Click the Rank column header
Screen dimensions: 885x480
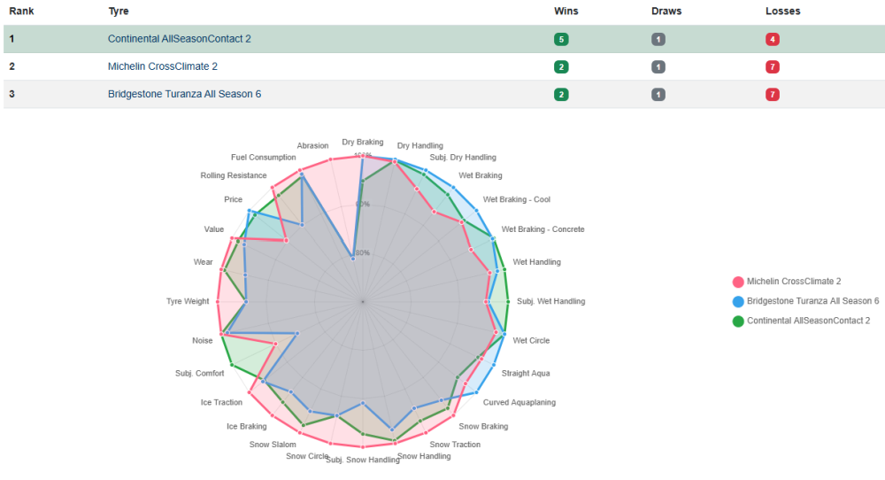21,12
